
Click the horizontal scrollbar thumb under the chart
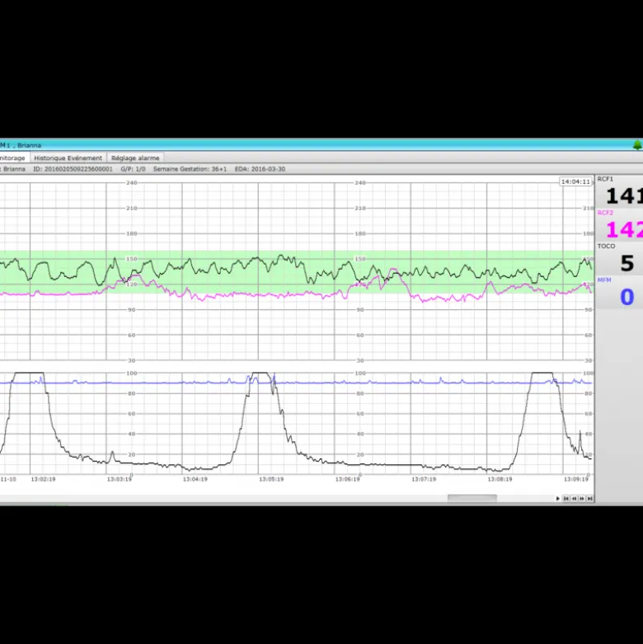(x=472, y=498)
